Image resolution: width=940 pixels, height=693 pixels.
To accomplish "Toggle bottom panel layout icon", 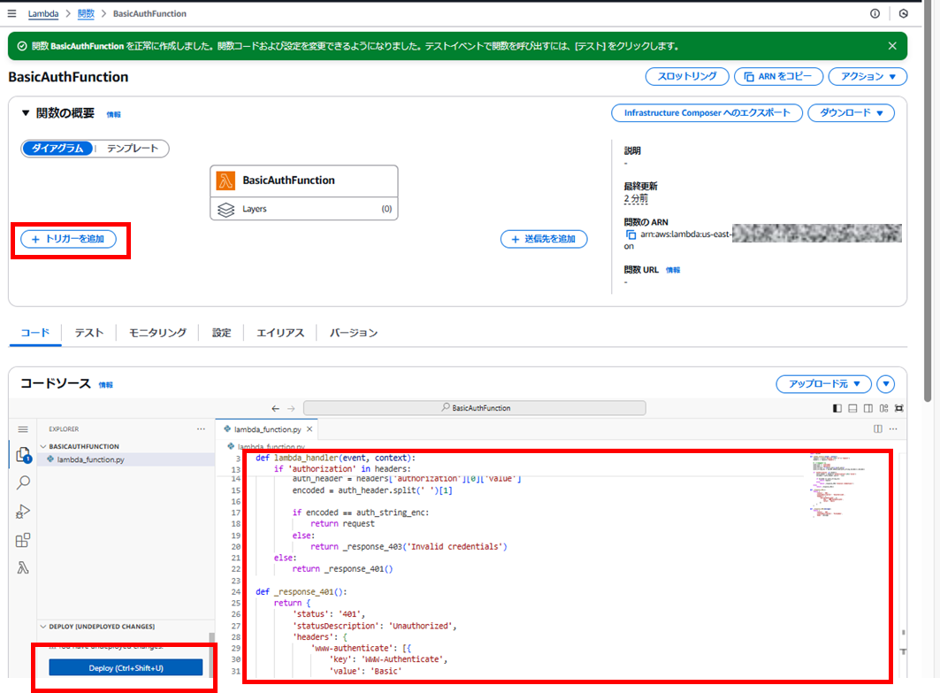I will [x=852, y=408].
